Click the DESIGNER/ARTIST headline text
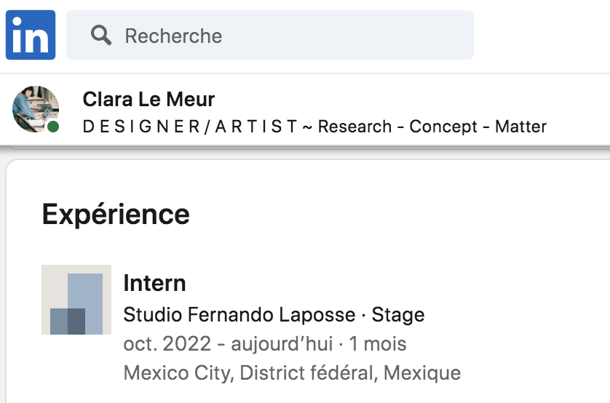The image size is (610, 403). 190,127
